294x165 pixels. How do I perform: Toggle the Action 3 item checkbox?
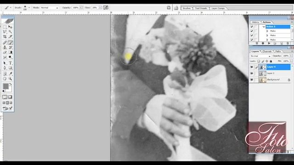click(x=252, y=27)
